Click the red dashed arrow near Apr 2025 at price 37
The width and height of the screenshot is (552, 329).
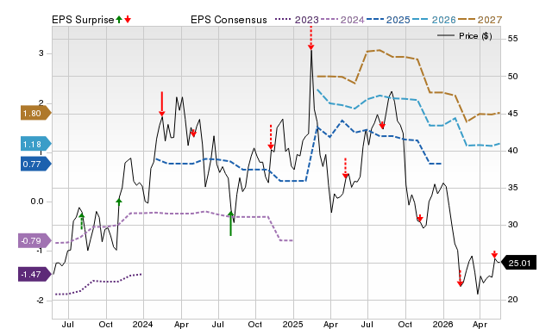(x=345, y=168)
